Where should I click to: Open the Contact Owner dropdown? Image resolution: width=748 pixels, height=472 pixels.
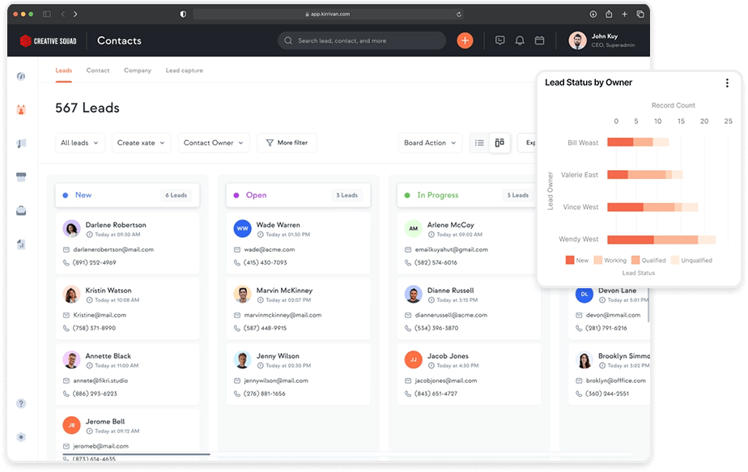click(x=214, y=142)
